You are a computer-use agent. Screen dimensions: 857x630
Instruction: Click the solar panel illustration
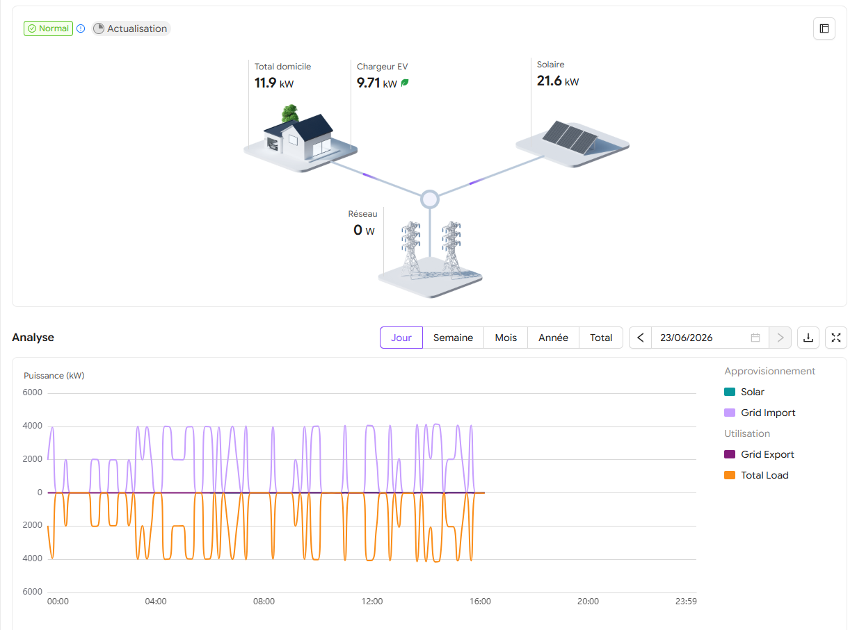point(572,144)
